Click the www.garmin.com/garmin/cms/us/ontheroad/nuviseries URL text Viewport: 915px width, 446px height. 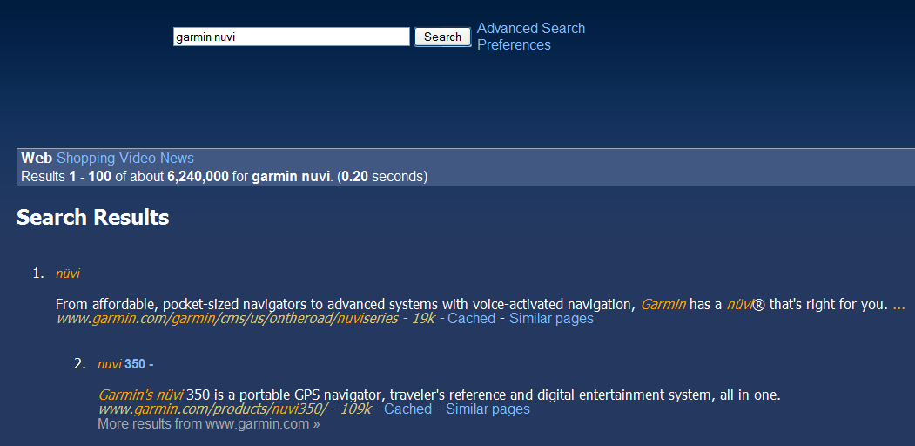pyautogui.click(x=227, y=319)
